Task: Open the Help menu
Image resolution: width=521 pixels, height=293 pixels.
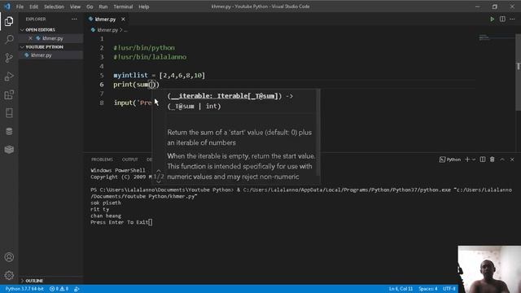Action: pos(143,7)
